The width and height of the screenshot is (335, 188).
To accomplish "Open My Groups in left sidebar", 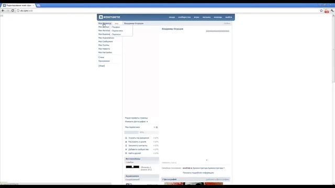I will point(104,45).
